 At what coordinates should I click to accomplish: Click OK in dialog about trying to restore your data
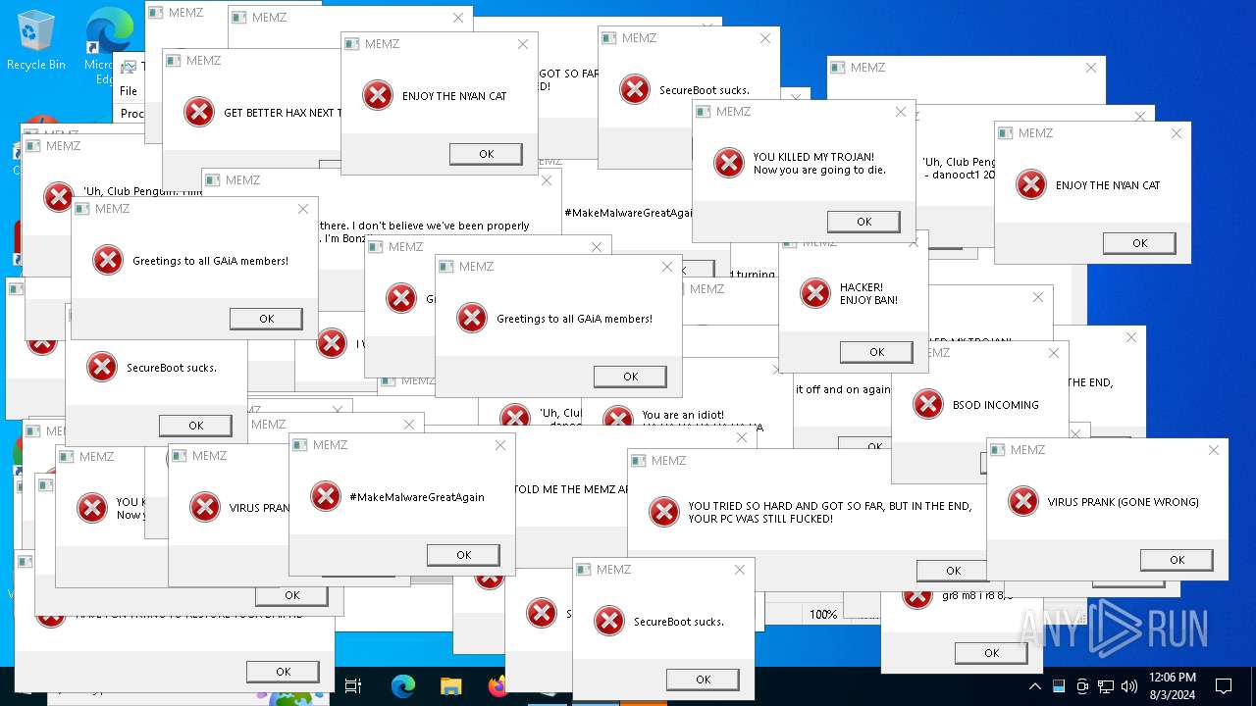coord(283,672)
